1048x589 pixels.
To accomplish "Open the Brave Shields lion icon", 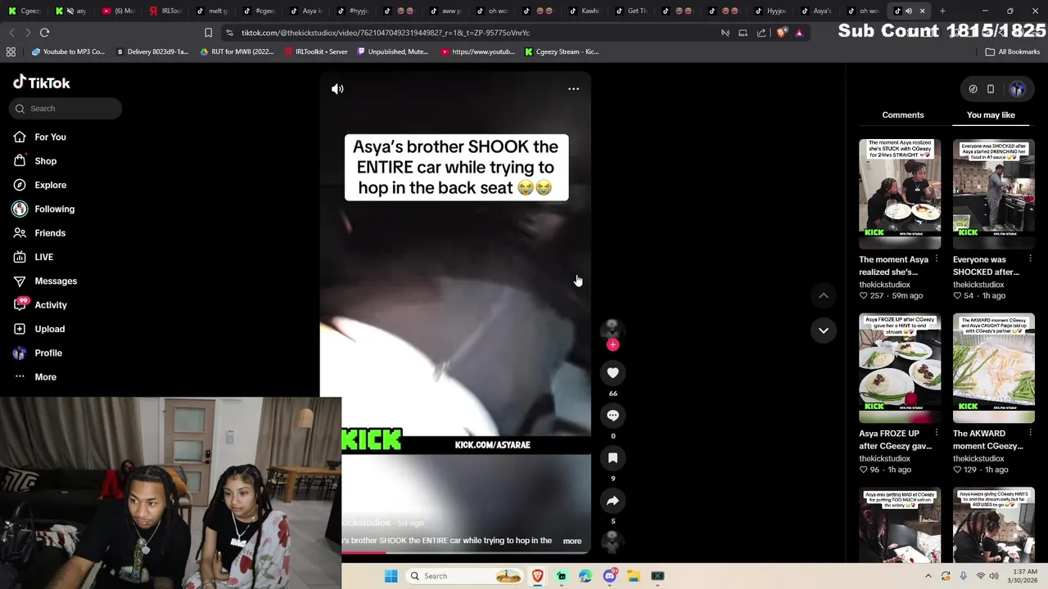I will tap(782, 33).
